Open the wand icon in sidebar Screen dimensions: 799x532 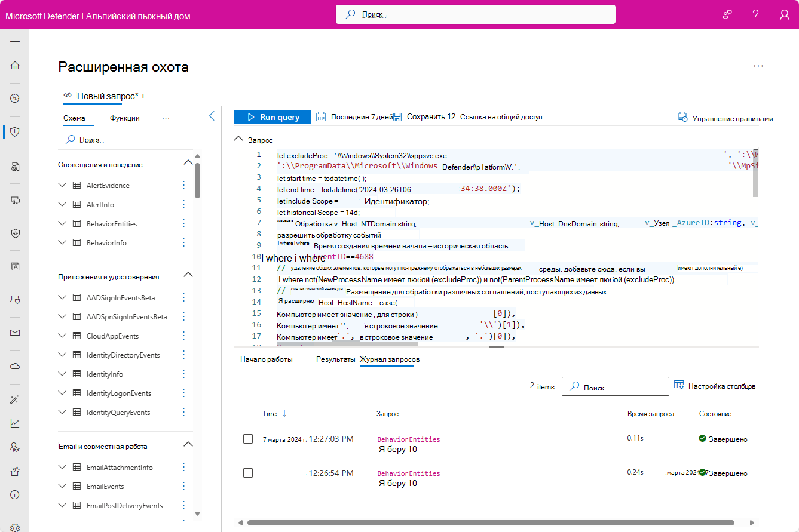click(15, 399)
